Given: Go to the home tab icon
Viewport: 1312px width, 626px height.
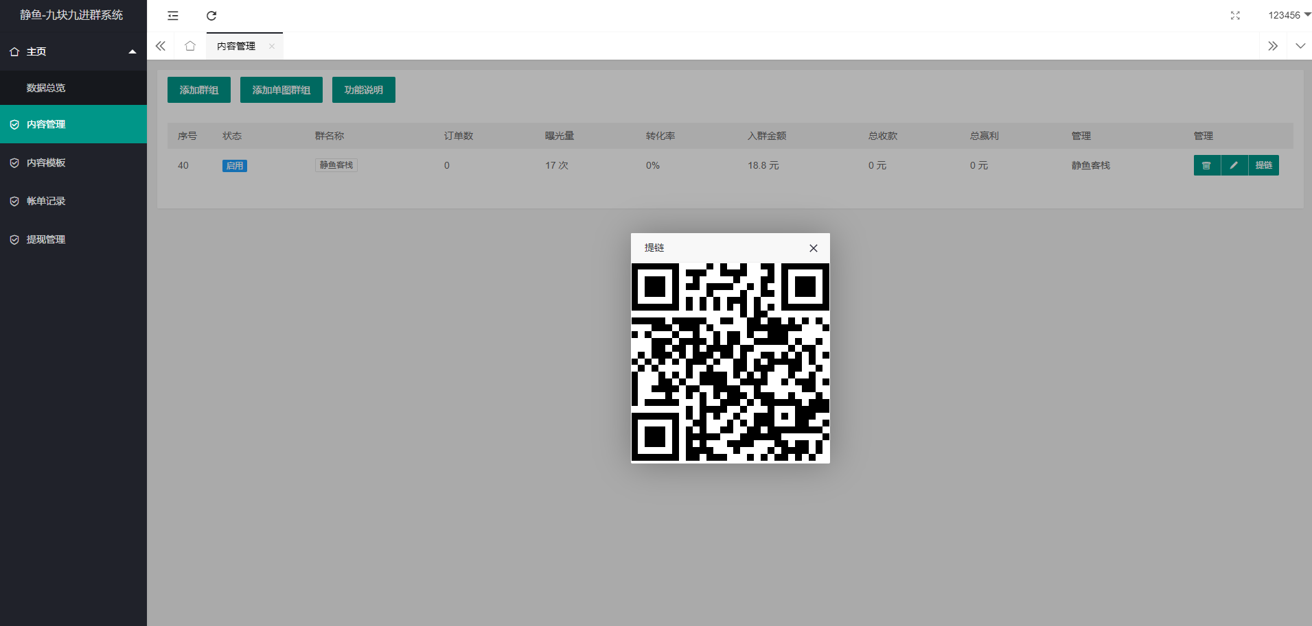Looking at the screenshot, I should click(190, 46).
